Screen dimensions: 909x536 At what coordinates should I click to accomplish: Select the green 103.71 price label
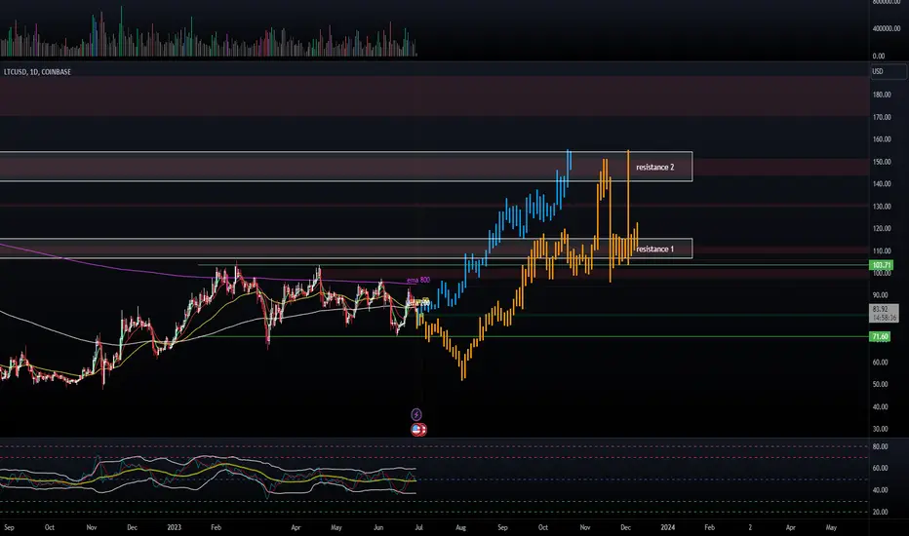[x=881, y=265]
